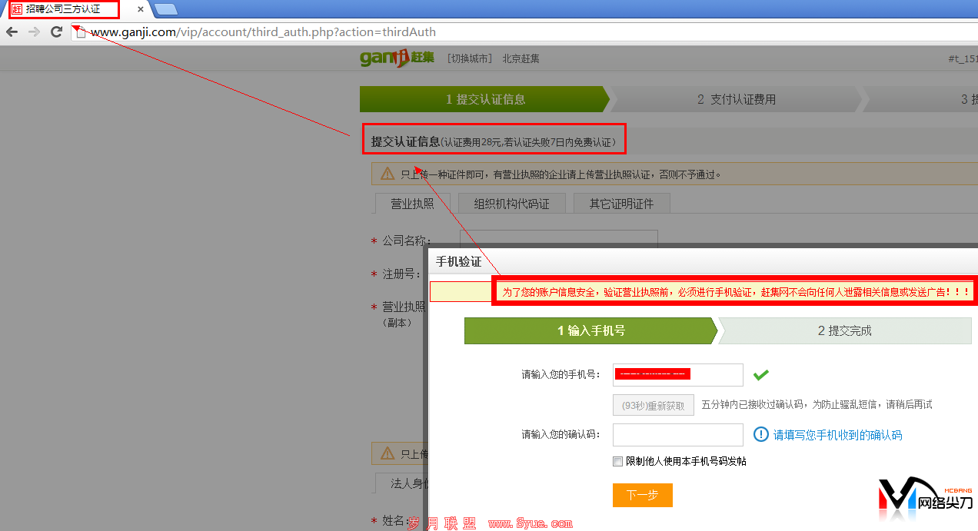Click step 1 输入手机号 in the dialog

[590, 331]
